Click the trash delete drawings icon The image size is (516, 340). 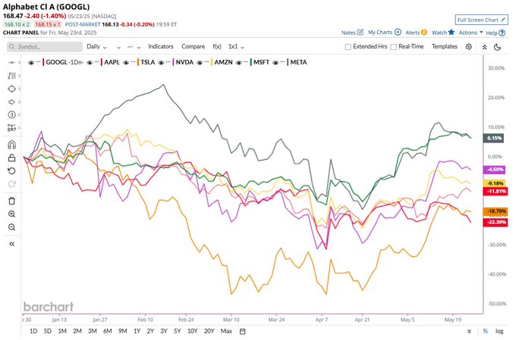coord(11,201)
